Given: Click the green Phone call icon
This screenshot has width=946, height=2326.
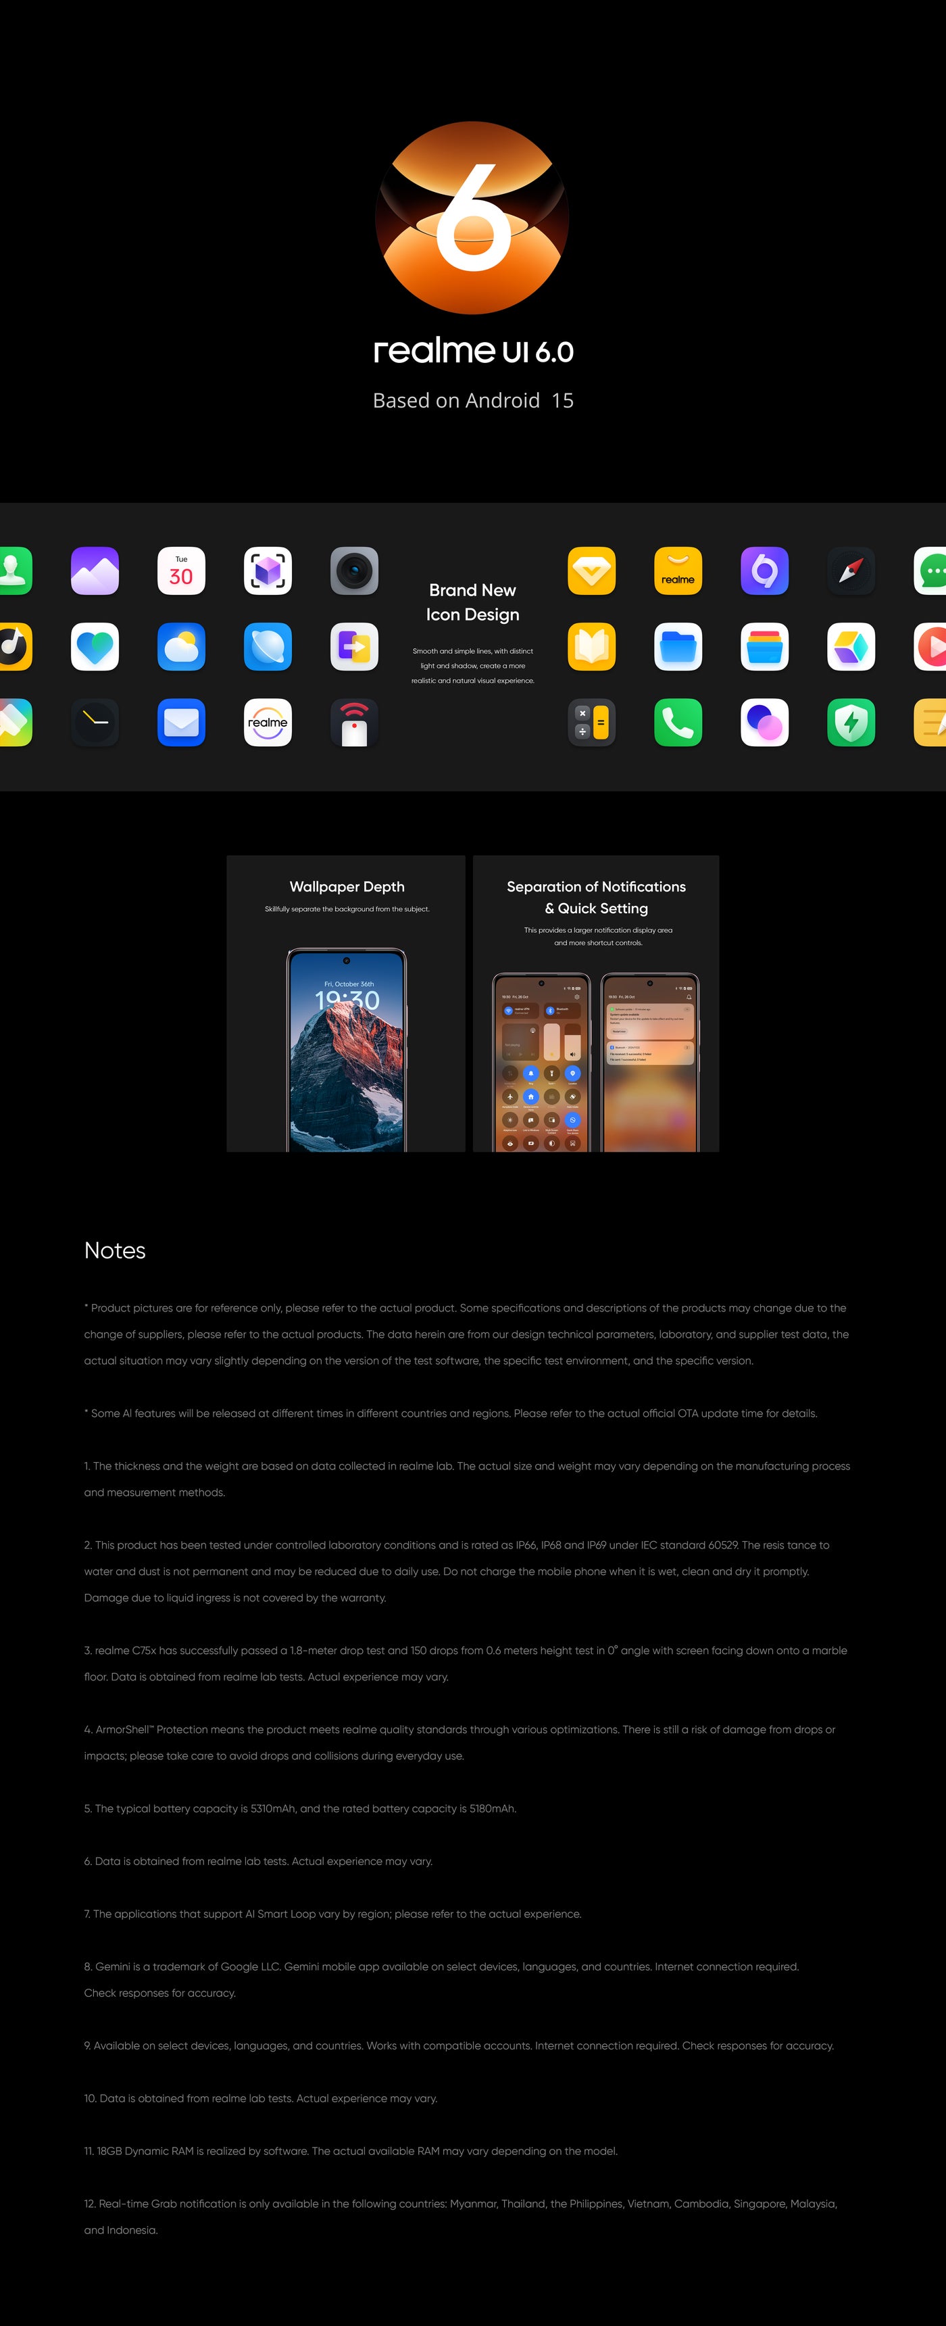Looking at the screenshot, I should [x=678, y=723].
